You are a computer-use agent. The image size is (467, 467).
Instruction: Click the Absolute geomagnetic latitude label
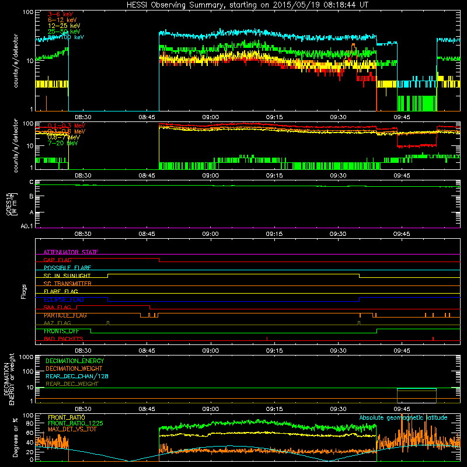coord(403,418)
